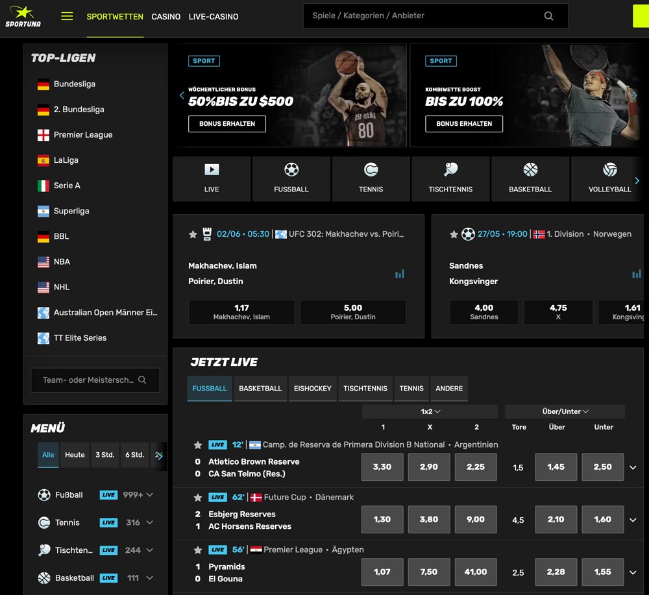The image size is (649, 595).
Task: Claim the Kombiwette Boost bonus
Action: coord(464,124)
